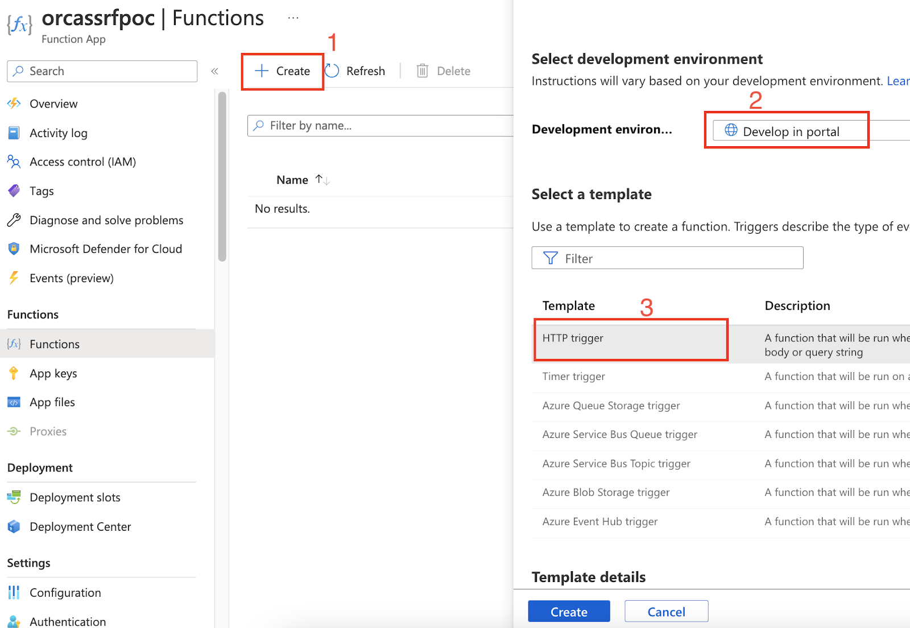Open the ellipsis menu beside orcassrfpoc
The image size is (910, 628).
pos(293,17)
